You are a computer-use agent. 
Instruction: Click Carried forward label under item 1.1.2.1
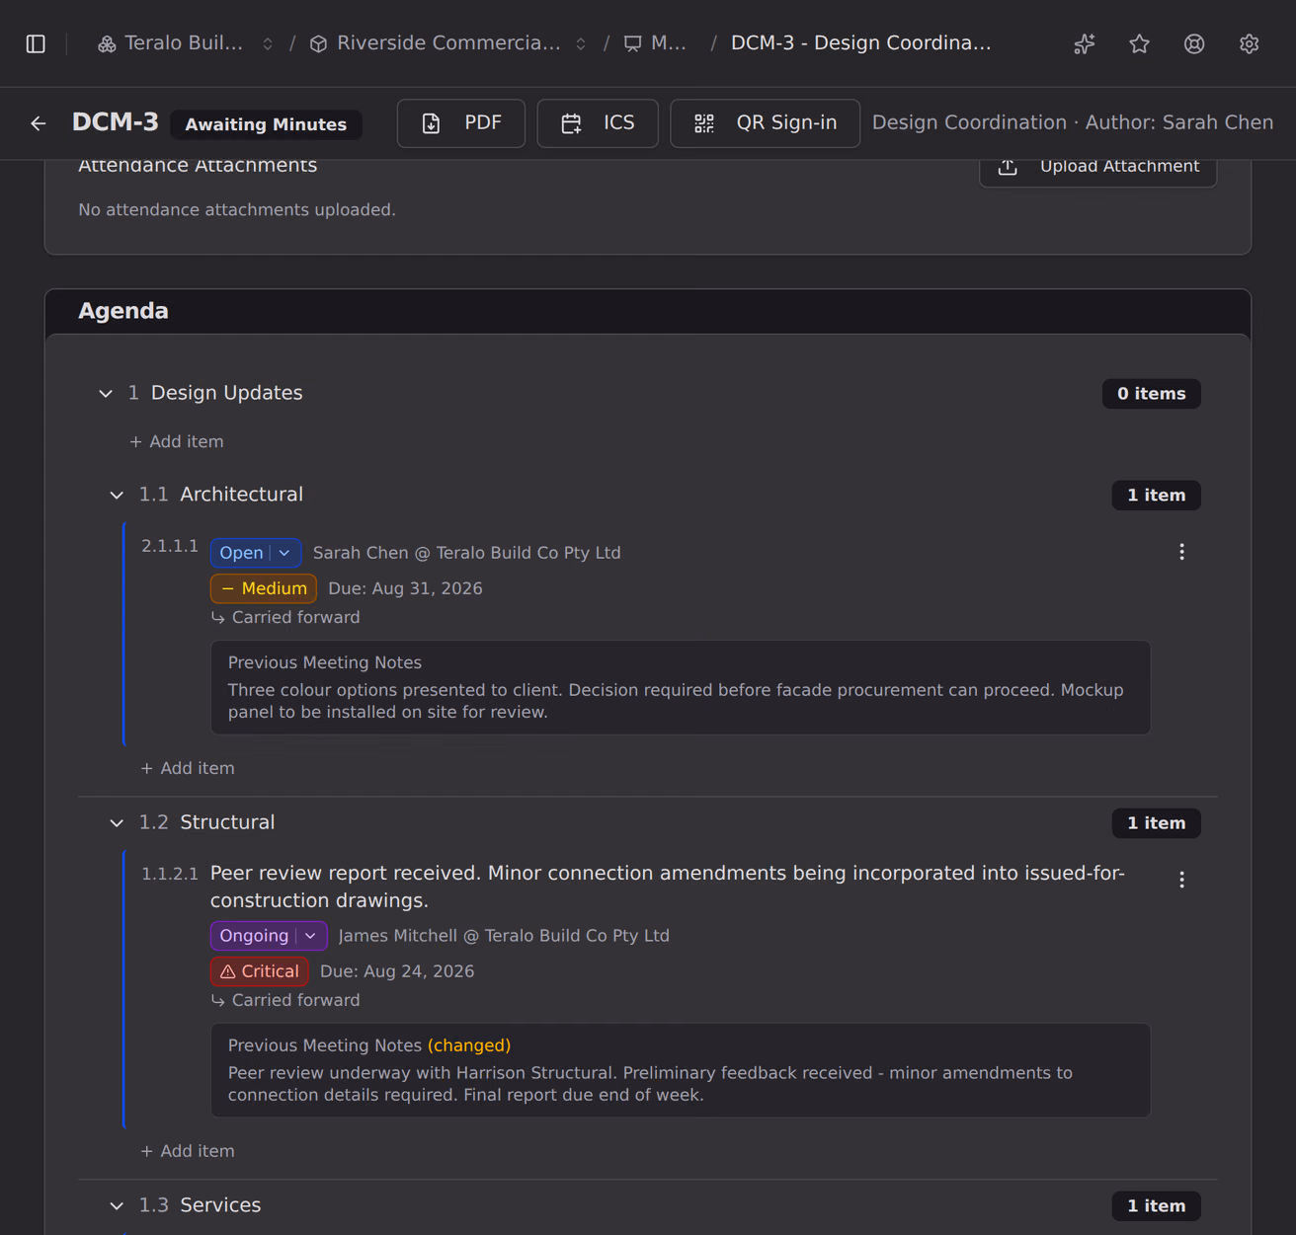click(285, 1001)
